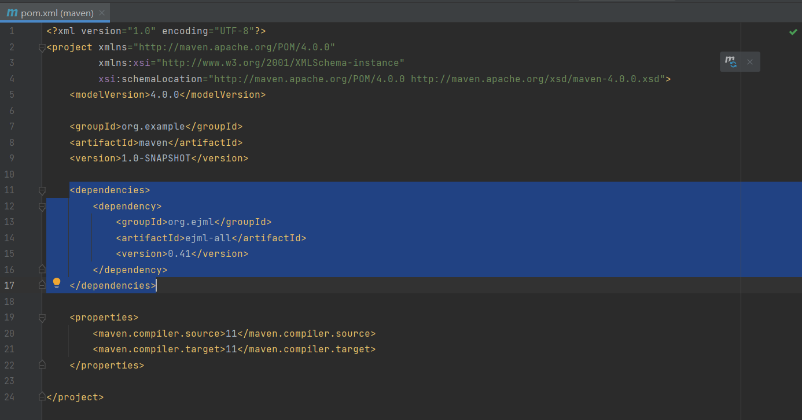The height and width of the screenshot is (420, 802).
Task: Click the opening <dependency> tag on line 12
Action: point(127,206)
